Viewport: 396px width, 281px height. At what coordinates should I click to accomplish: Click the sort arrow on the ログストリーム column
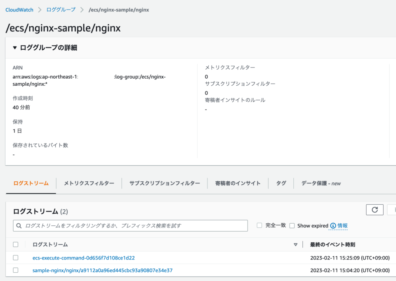coord(295,244)
